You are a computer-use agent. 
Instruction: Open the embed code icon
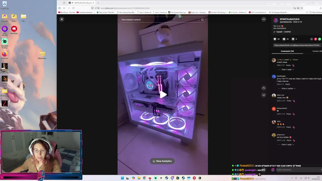311,39
